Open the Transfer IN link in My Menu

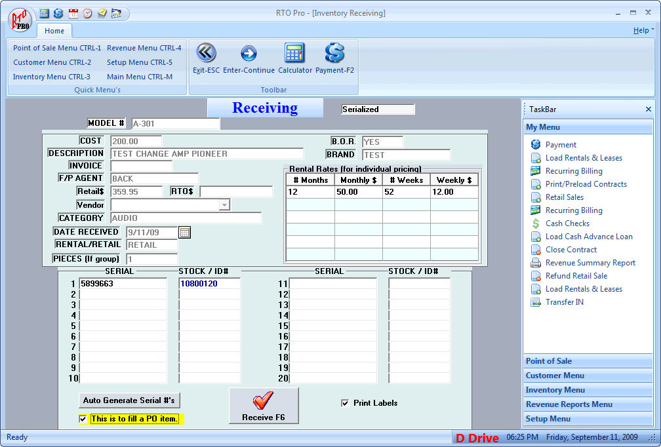pos(564,302)
